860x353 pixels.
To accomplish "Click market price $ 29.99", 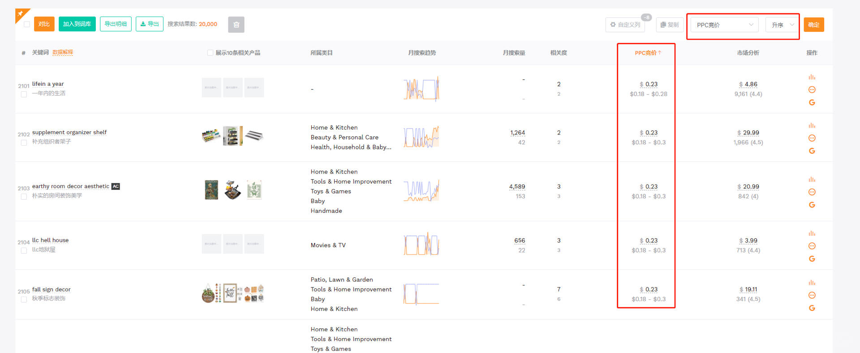I will pyautogui.click(x=748, y=133).
